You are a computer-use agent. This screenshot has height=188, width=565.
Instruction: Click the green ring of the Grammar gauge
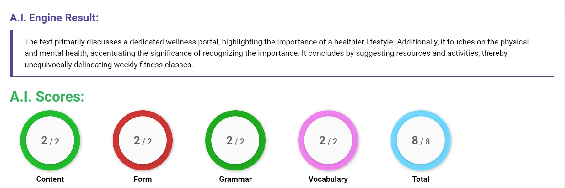[x=236, y=113]
